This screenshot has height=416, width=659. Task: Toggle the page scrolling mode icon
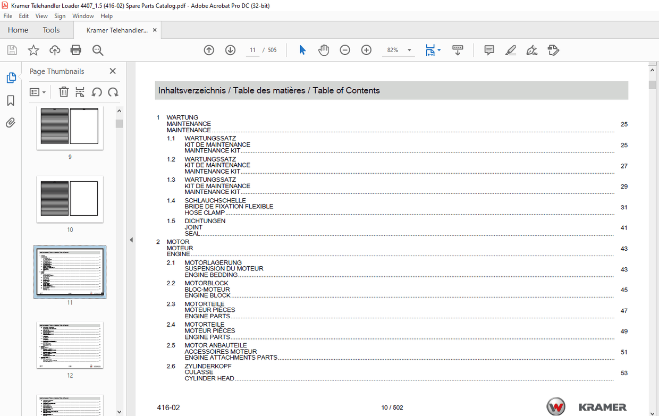[458, 50]
